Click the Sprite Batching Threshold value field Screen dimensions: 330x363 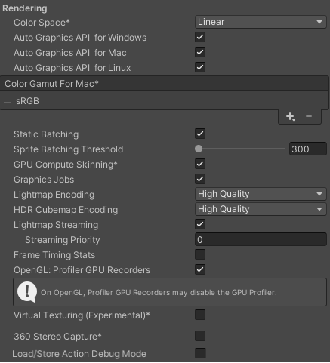(308, 149)
